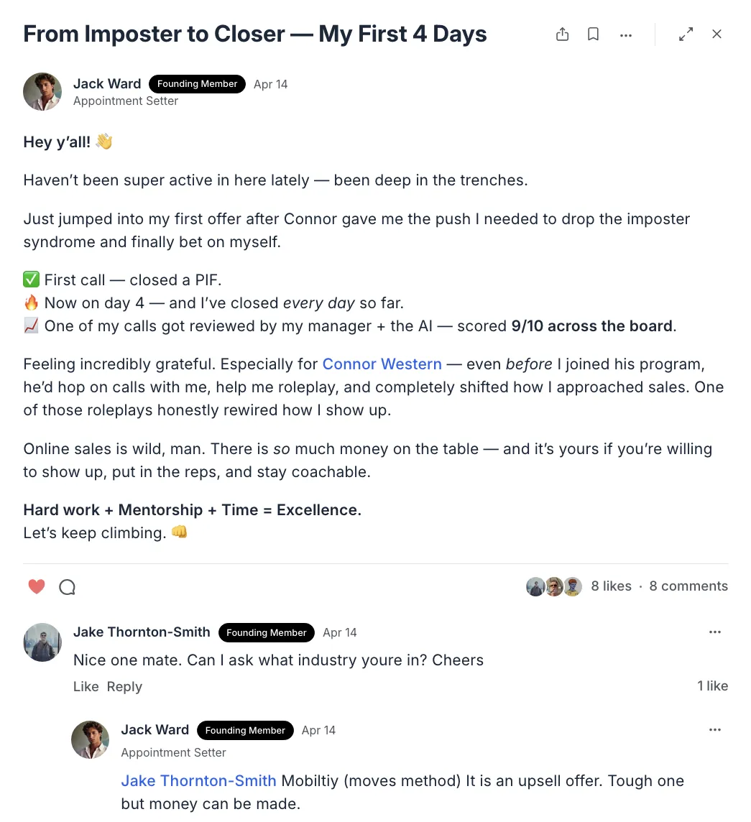The height and width of the screenshot is (822, 751).
Task: Open options menu on Jack Ward's reply
Action: tap(715, 730)
